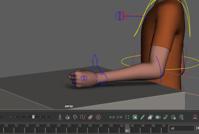Click the human figure icon in toolbar
The width and height of the screenshot is (199, 134).
60,117
